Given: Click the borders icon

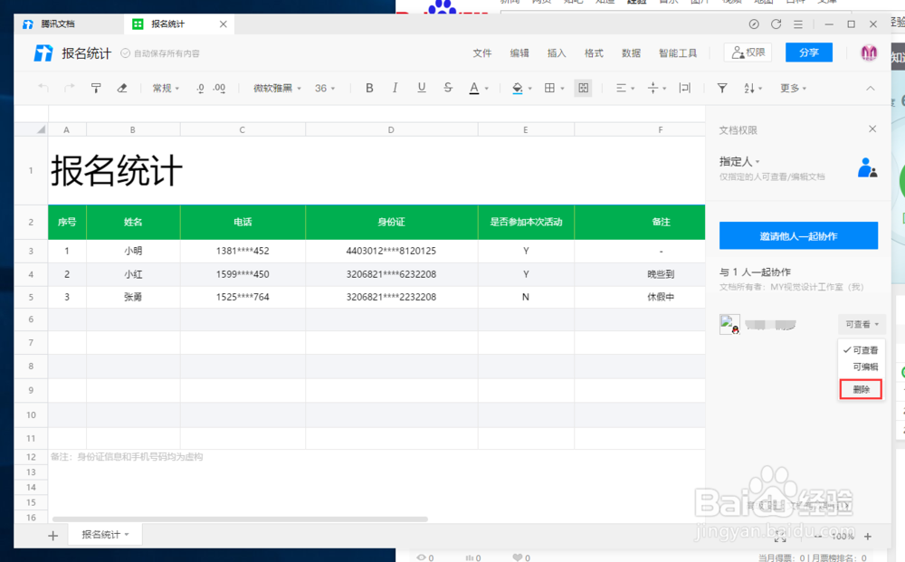Looking at the screenshot, I should point(549,88).
